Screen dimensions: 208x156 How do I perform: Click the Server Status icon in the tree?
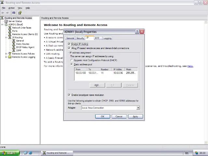(x=6, y=21)
